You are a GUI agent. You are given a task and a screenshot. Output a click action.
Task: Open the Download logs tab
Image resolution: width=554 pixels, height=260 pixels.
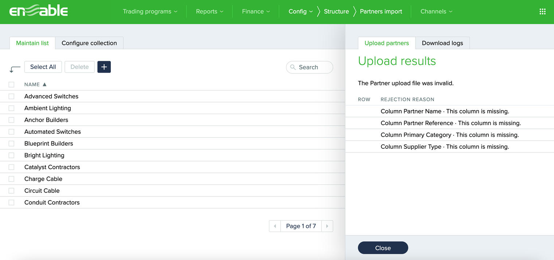tap(442, 43)
